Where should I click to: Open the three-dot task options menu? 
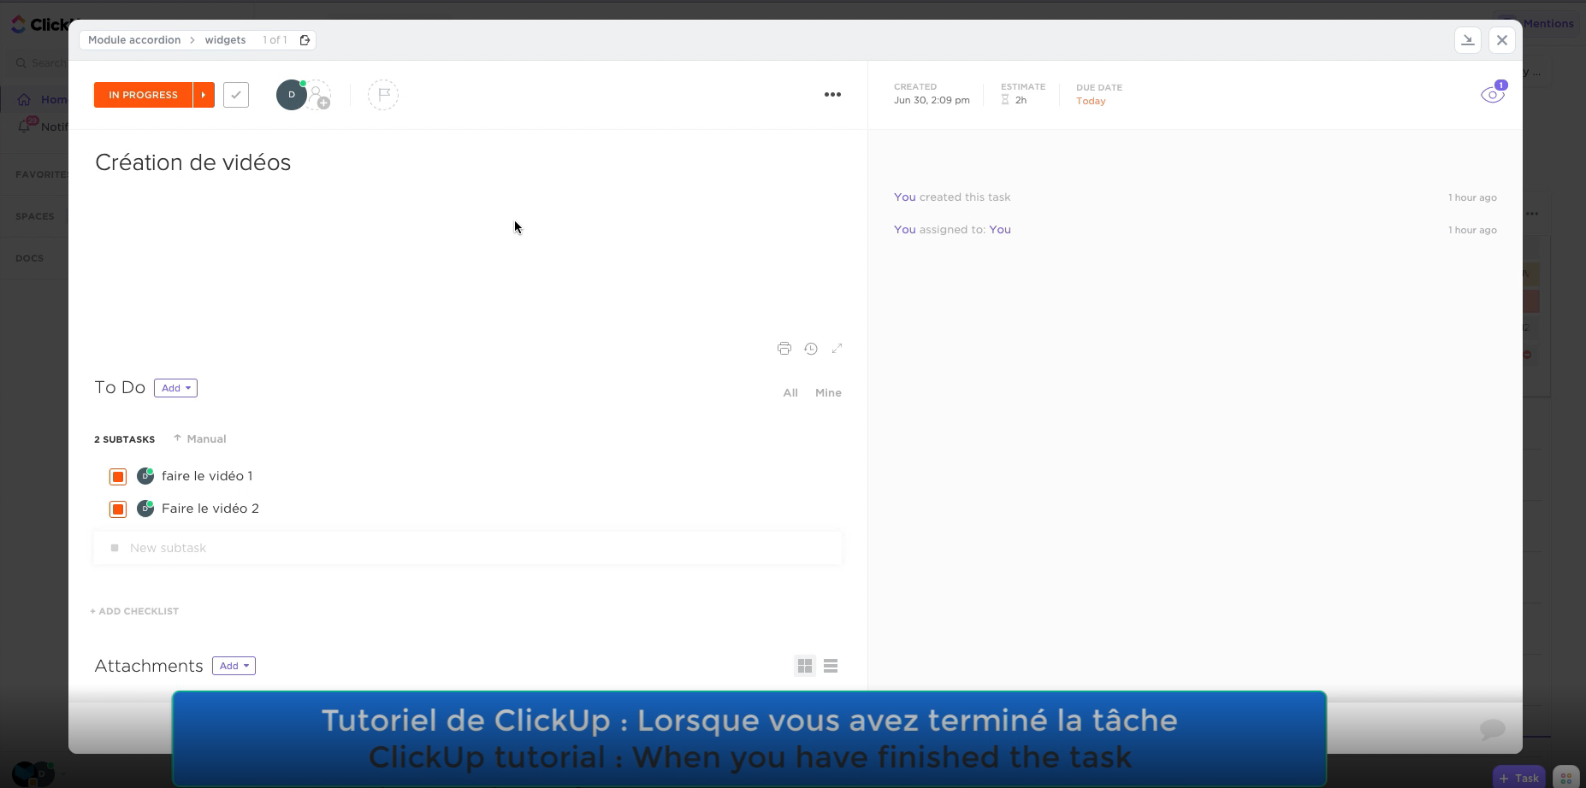832,95
